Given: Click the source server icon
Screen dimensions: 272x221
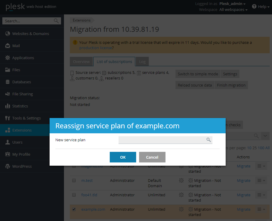Looking at the screenshot, I should pos(72,73).
